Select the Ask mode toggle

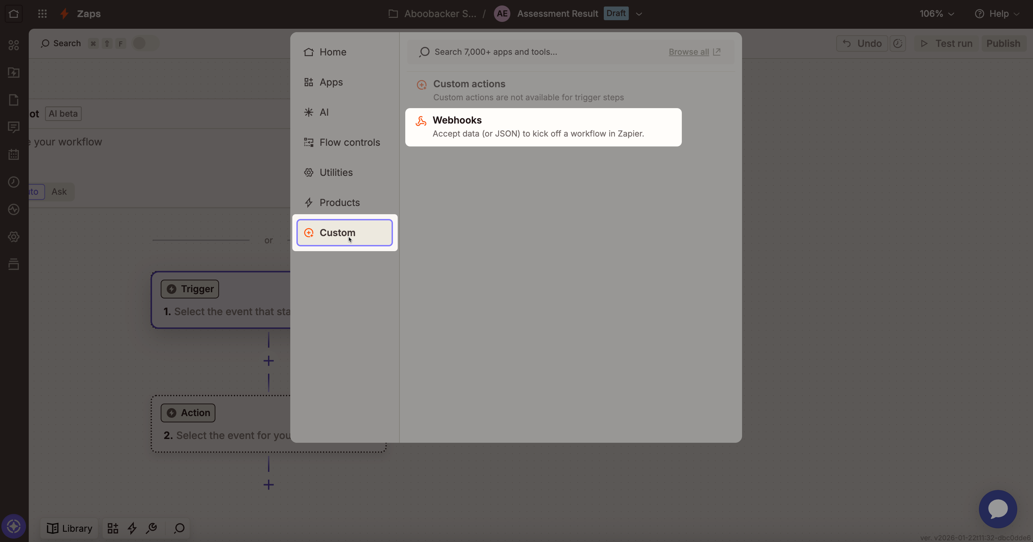click(59, 192)
